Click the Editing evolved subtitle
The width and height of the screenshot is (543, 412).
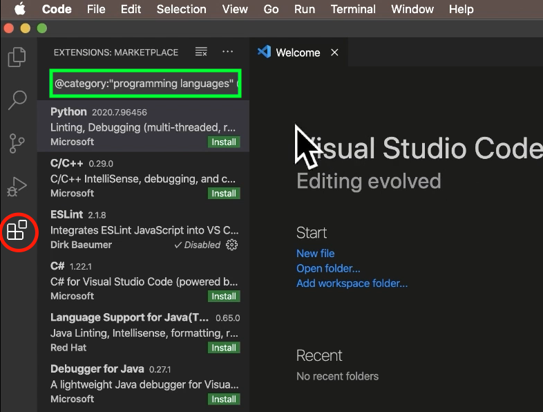coord(369,181)
